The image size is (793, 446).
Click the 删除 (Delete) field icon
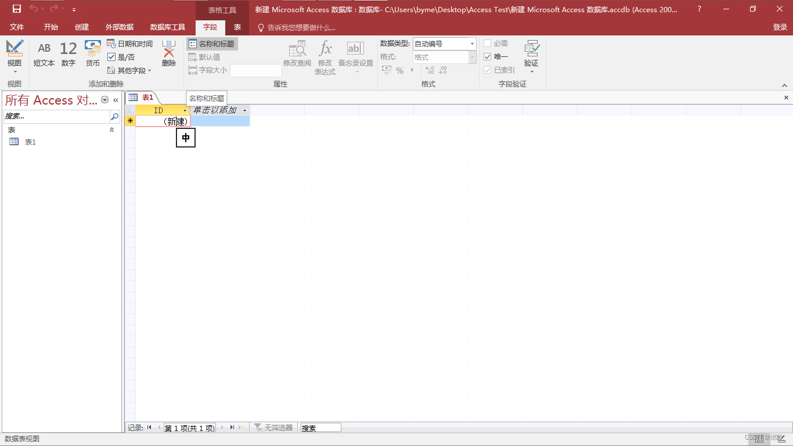(169, 54)
